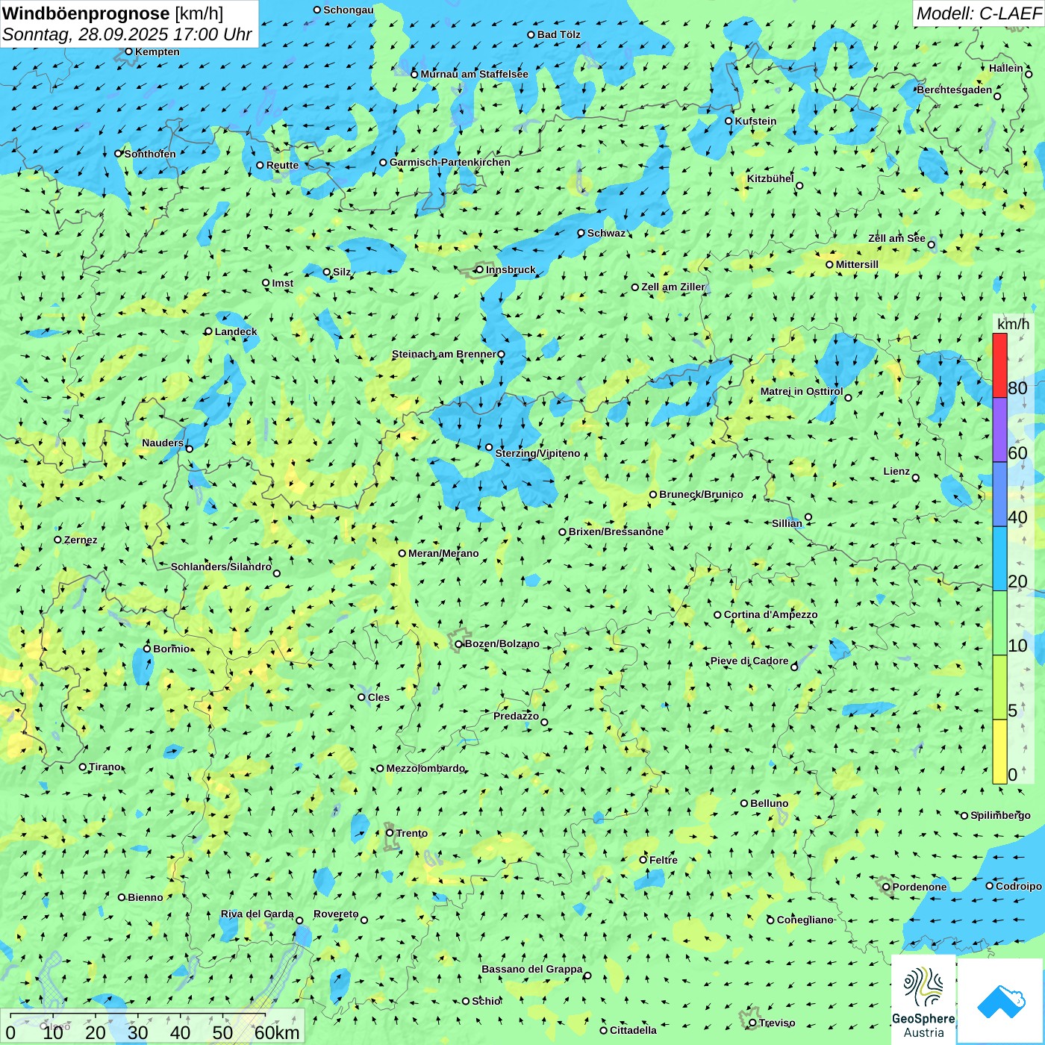Click the Kufstein location dot
Screen dimensions: 1045x1045
(x=729, y=121)
